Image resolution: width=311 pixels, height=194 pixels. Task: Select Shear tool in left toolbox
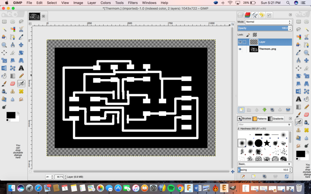coord(13,60)
